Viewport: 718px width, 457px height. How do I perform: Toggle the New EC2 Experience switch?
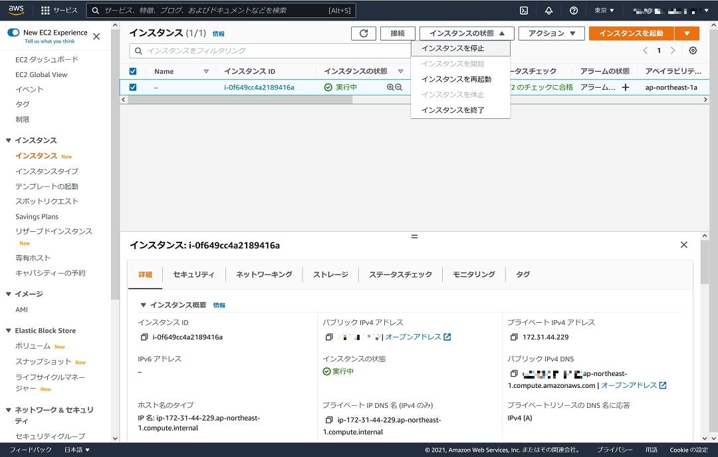(x=13, y=33)
